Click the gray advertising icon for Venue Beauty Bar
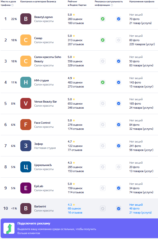This screenshot has width=158, height=239. pyautogui.click(x=103, y=103)
